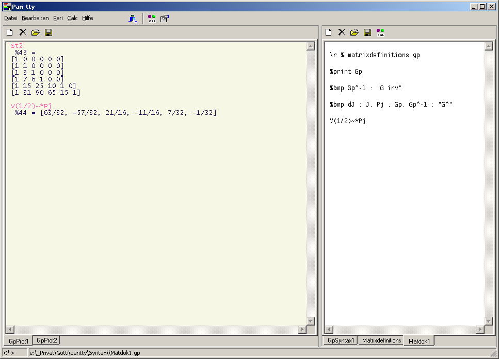Open a script file in right editor panel
Viewport: 499px width, 359px height.
point(354,32)
